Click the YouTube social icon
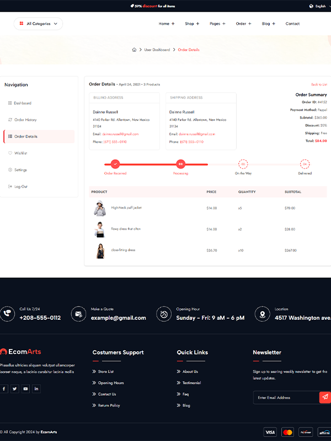Screen dimensions: 331x441 tap(25, 389)
